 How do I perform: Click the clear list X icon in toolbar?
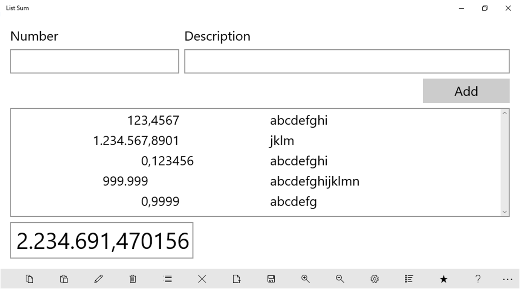click(202, 279)
